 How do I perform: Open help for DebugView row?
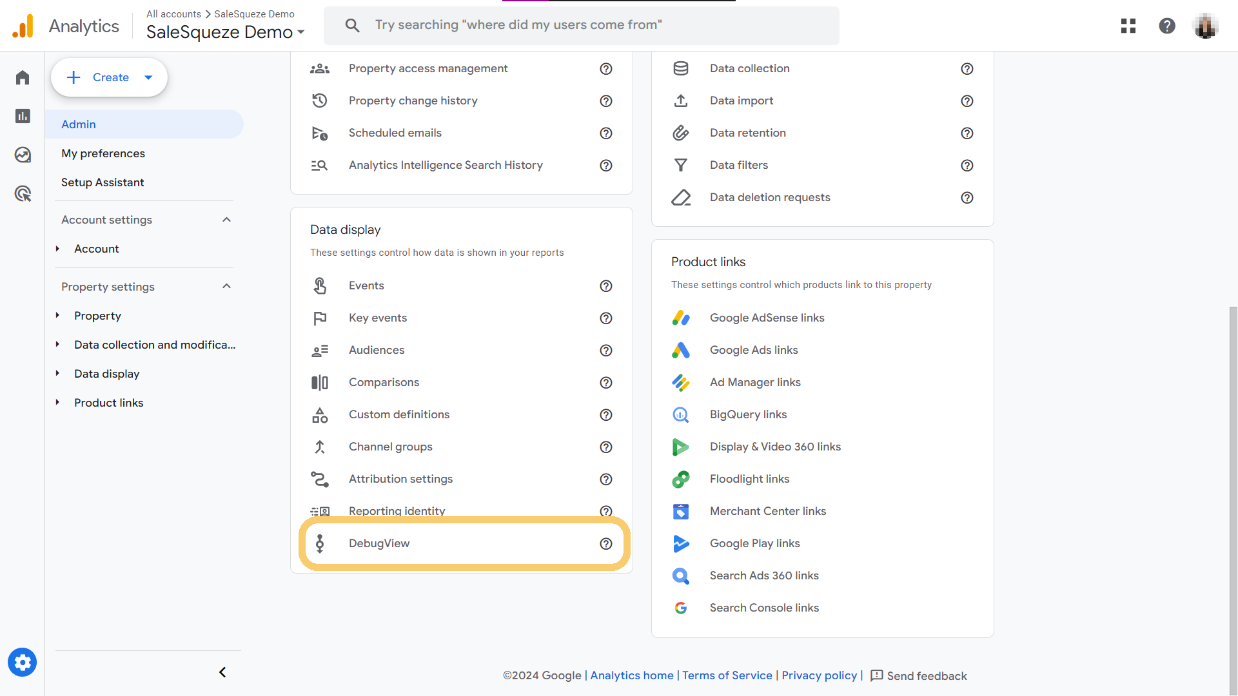point(606,543)
